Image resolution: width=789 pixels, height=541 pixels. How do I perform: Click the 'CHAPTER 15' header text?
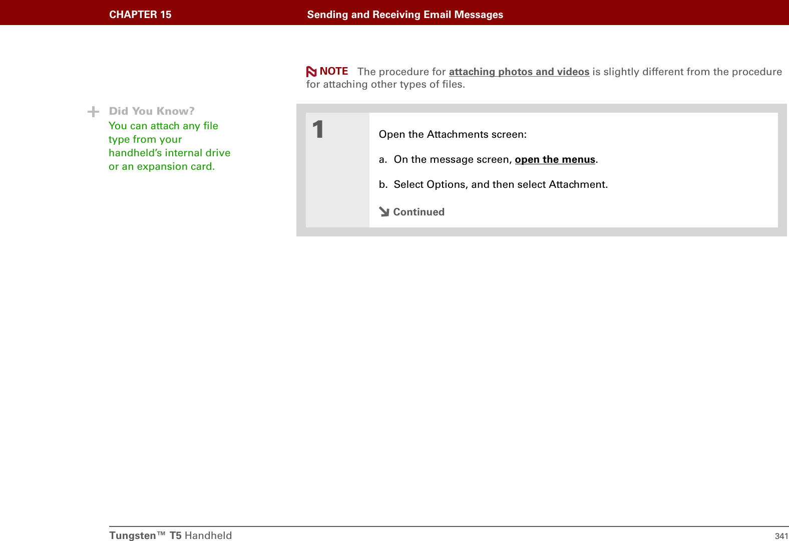[140, 15]
